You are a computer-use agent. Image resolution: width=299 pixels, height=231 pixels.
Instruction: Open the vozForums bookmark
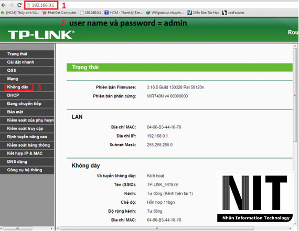(233, 13)
